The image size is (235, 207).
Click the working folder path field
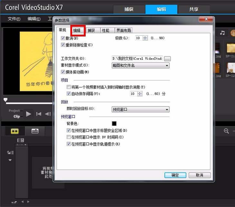point(137,58)
